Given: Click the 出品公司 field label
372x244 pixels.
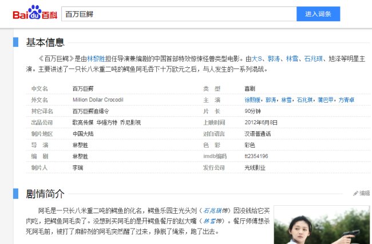Looking at the screenshot, I should [x=42, y=123].
